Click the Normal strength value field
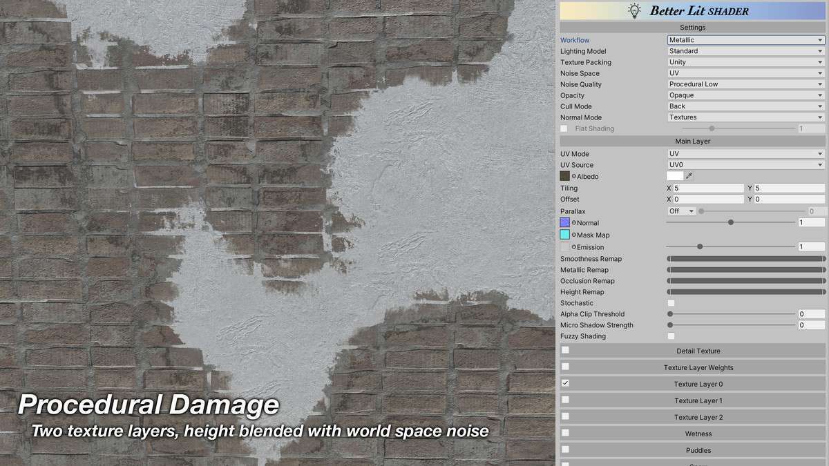Screen dimensions: 829x466 [x=812, y=222]
